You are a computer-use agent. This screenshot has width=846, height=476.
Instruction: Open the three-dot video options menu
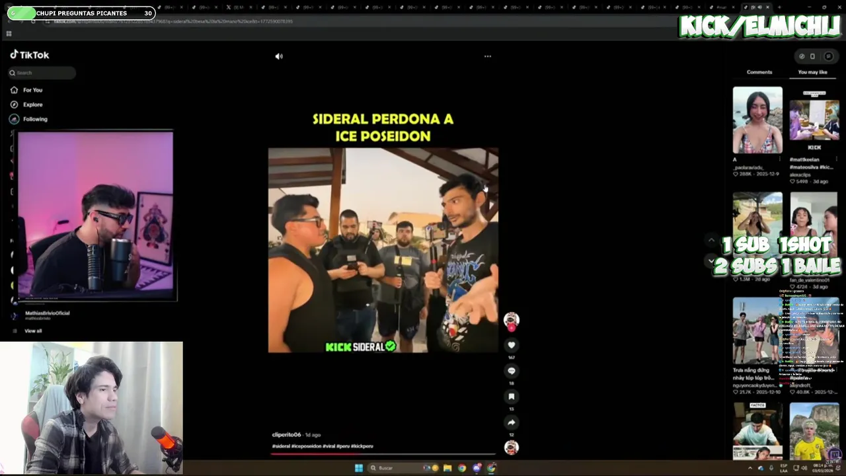(x=488, y=56)
